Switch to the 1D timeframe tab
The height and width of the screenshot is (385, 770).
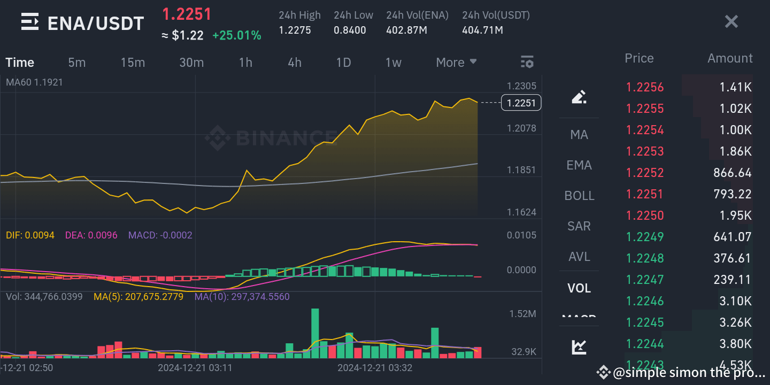[344, 62]
